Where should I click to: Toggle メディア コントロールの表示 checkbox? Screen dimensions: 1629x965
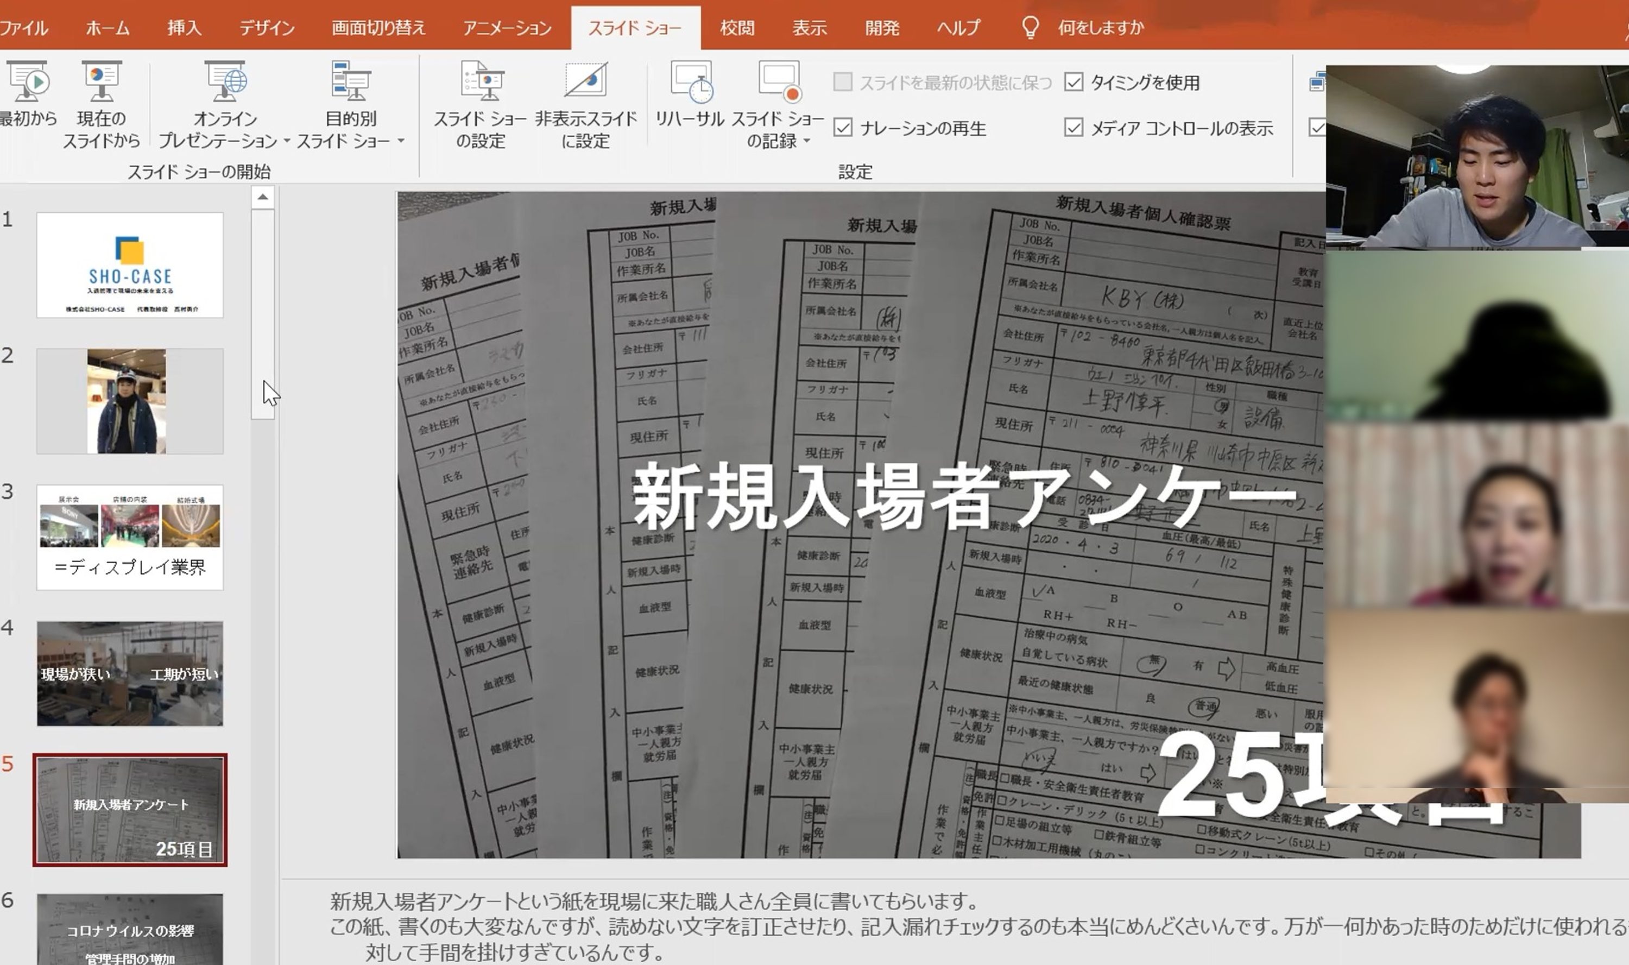[x=1073, y=128]
